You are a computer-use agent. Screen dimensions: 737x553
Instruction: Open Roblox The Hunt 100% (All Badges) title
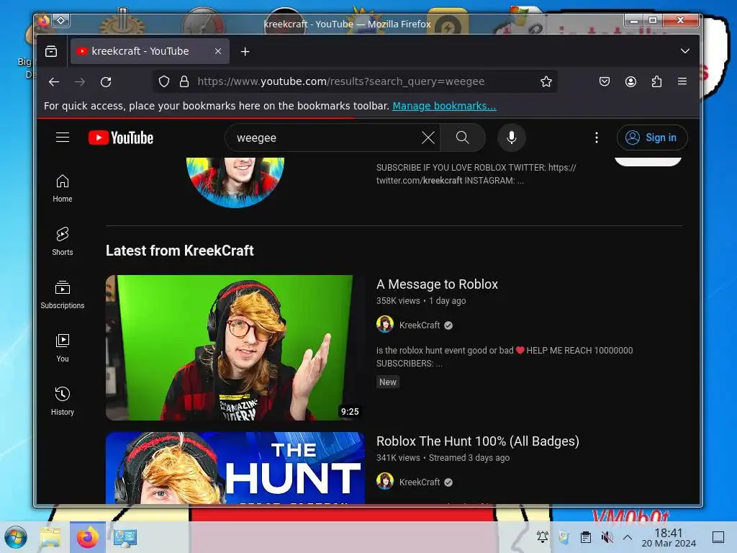478,441
